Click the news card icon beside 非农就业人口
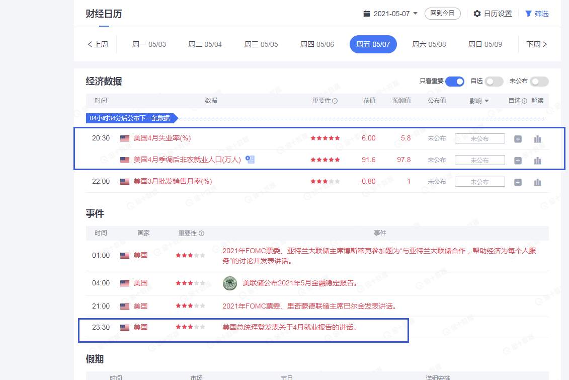The height and width of the screenshot is (380, 569). 250,160
